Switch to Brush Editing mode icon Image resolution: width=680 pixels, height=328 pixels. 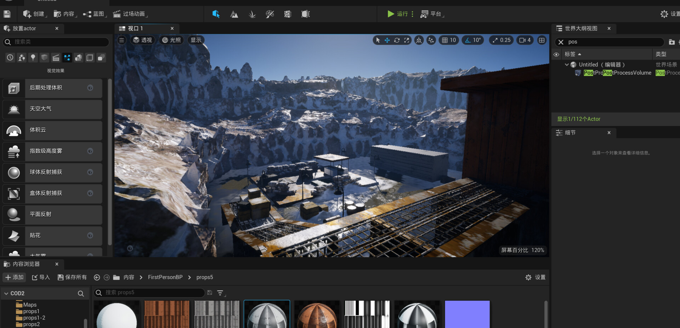click(x=305, y=14)
